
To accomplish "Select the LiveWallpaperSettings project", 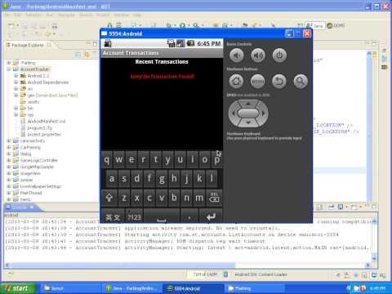I will tap(41, 186).
